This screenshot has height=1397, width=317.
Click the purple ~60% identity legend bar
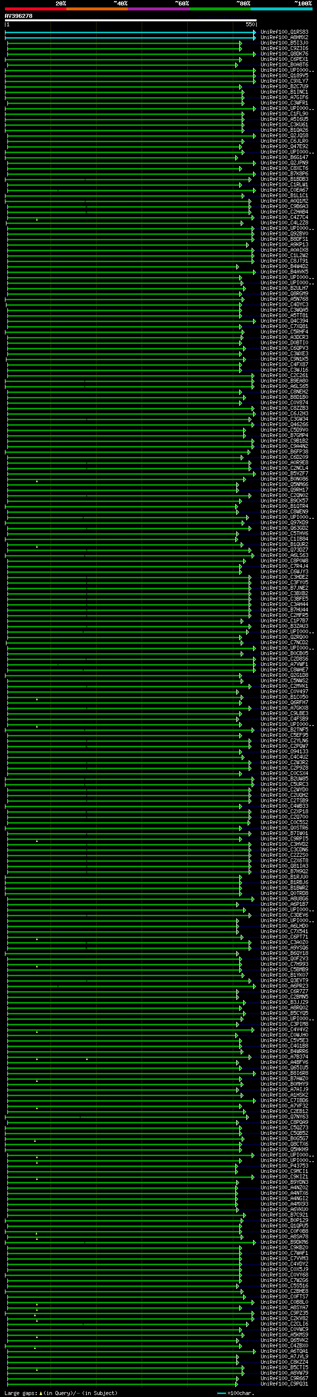tap(159, 9)
